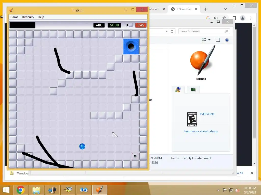This screenshot has height=195, width=261.
Task: Open the Windows Start button
Action: (x=6, y=190)
